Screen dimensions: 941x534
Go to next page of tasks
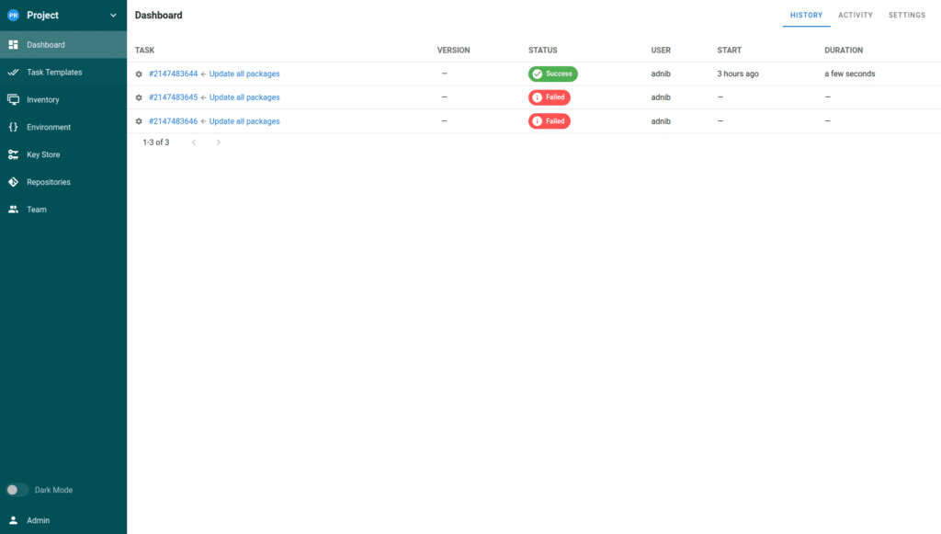click(218, 142)
